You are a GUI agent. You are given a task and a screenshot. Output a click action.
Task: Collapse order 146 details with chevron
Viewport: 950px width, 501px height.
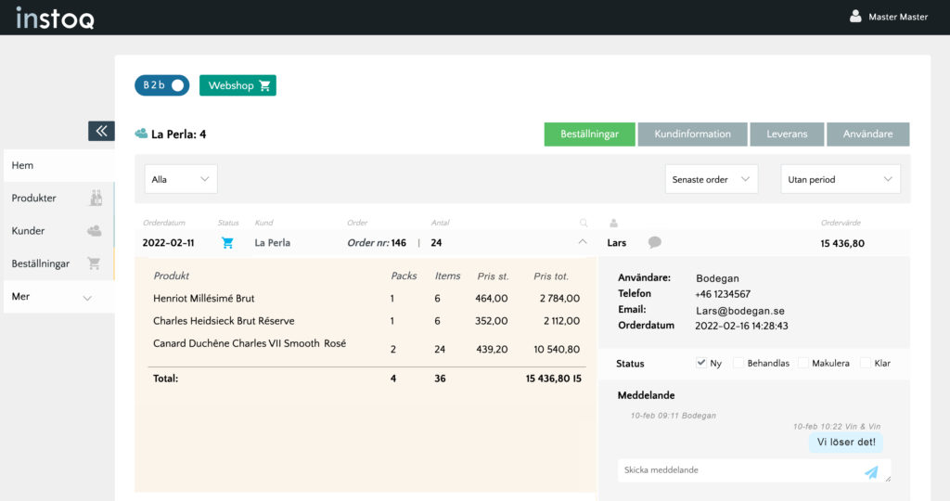point(583,242)
